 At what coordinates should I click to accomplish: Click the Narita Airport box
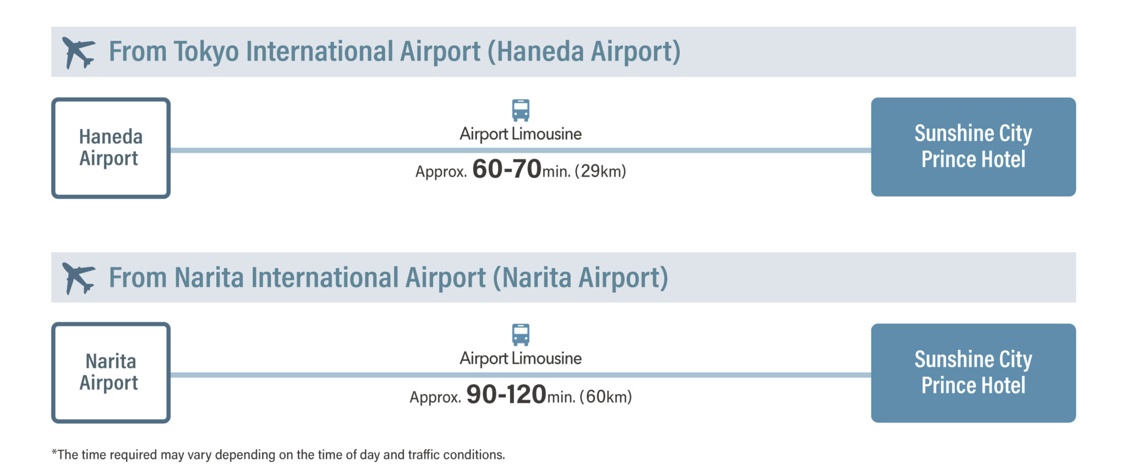[111, 373]
